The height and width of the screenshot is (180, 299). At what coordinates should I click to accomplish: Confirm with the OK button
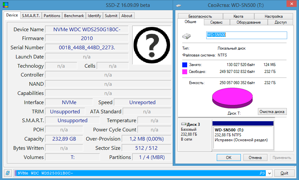click(x=229, y=158)
